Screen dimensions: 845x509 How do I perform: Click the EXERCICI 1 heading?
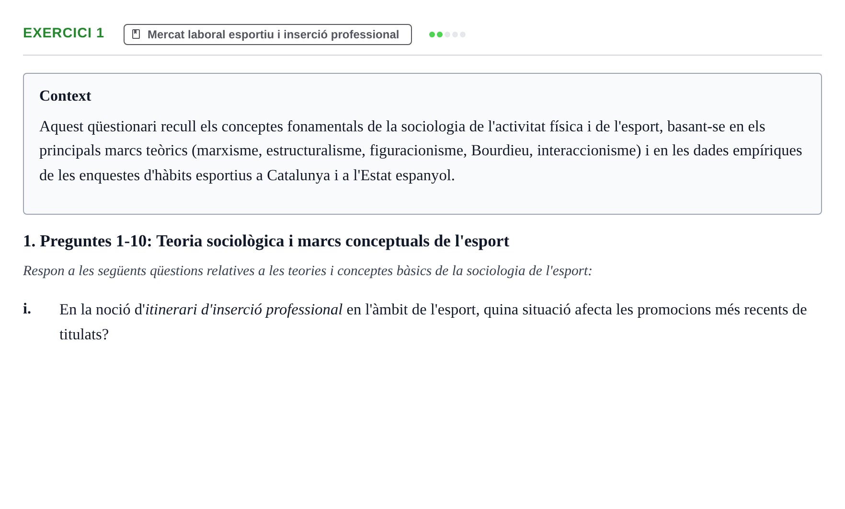(64, 33)
